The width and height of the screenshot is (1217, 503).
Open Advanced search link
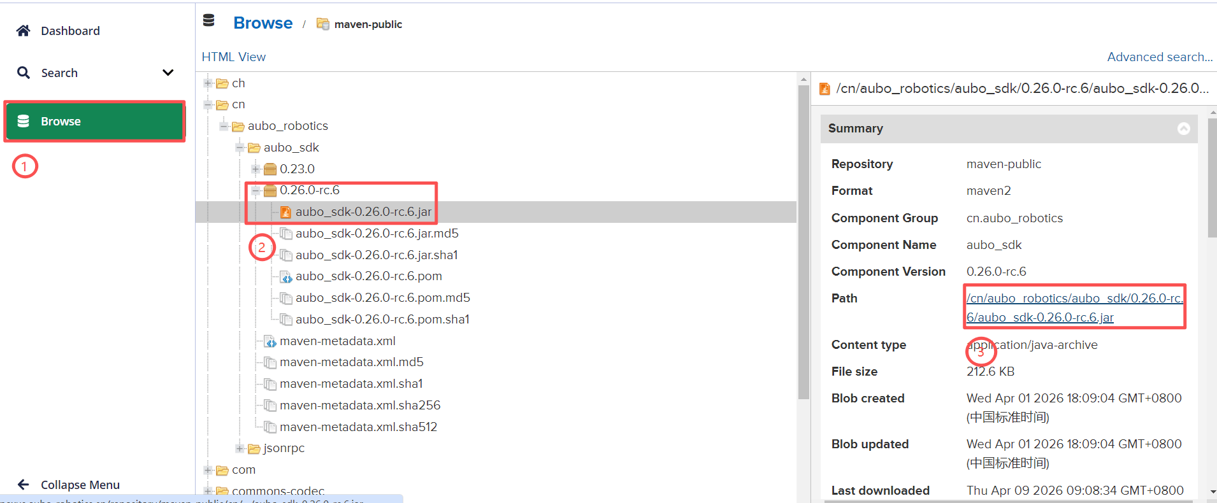click(x=1160, y=57)
